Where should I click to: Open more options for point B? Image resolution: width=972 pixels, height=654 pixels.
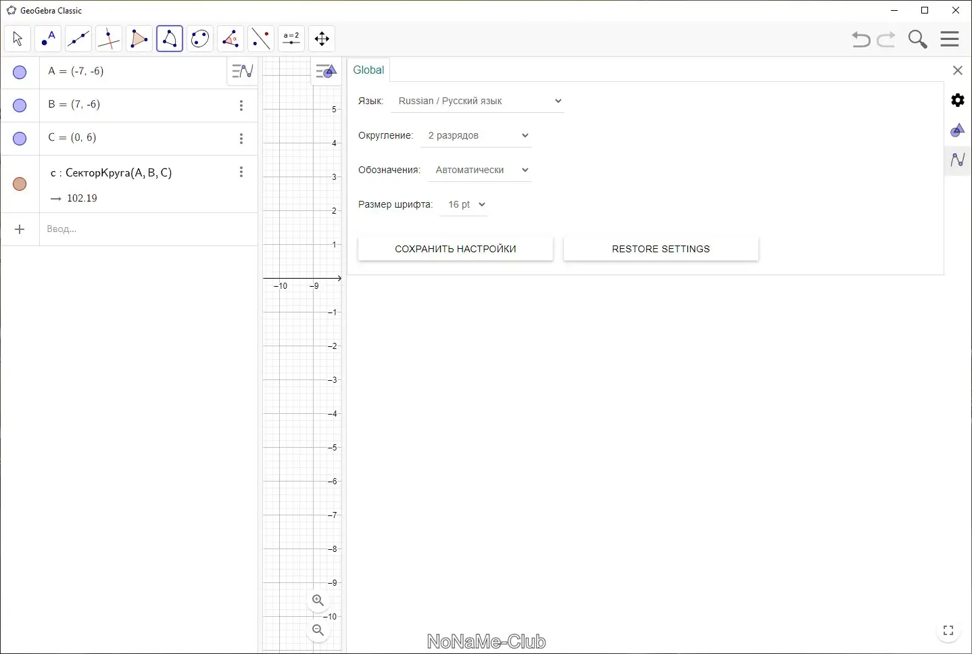pyautogui.click(x=241, y=106)
